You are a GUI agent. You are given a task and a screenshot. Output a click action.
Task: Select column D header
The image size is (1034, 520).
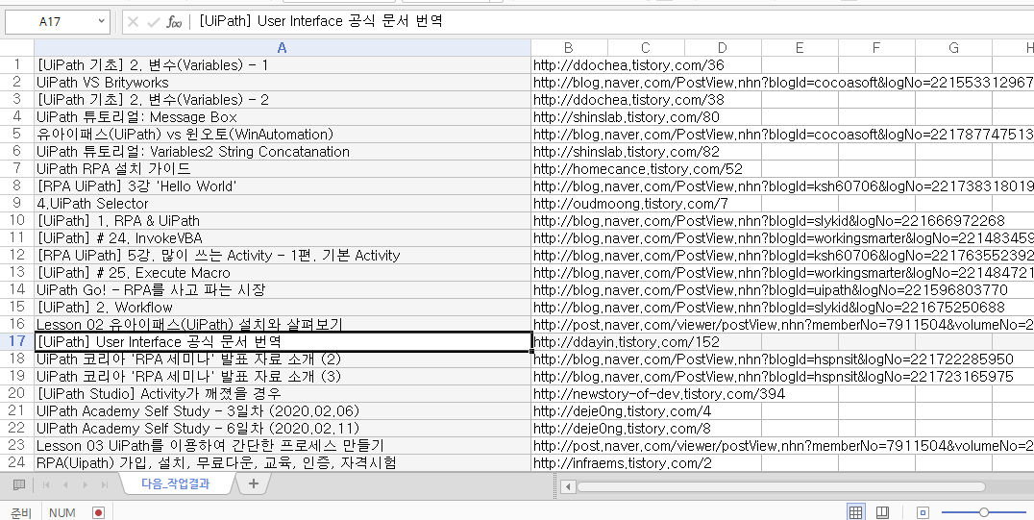(723, 47)
